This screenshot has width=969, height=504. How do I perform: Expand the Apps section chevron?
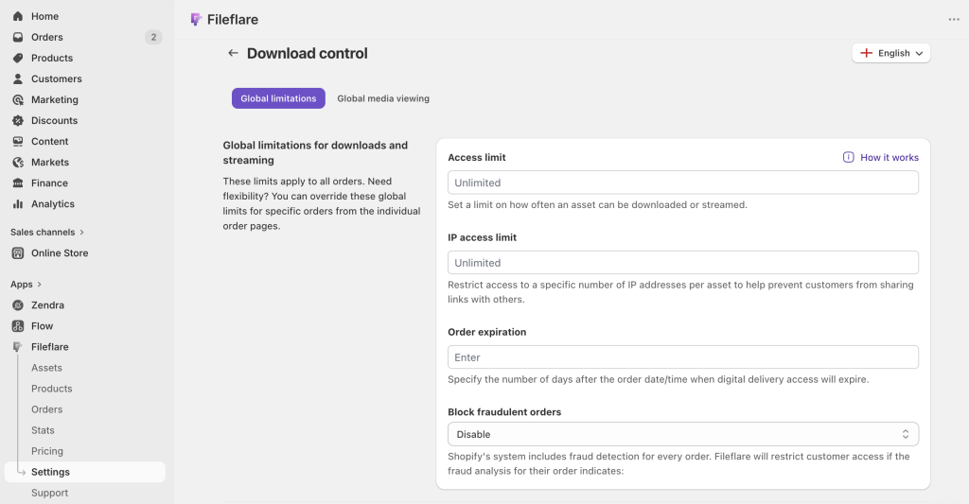40,284
